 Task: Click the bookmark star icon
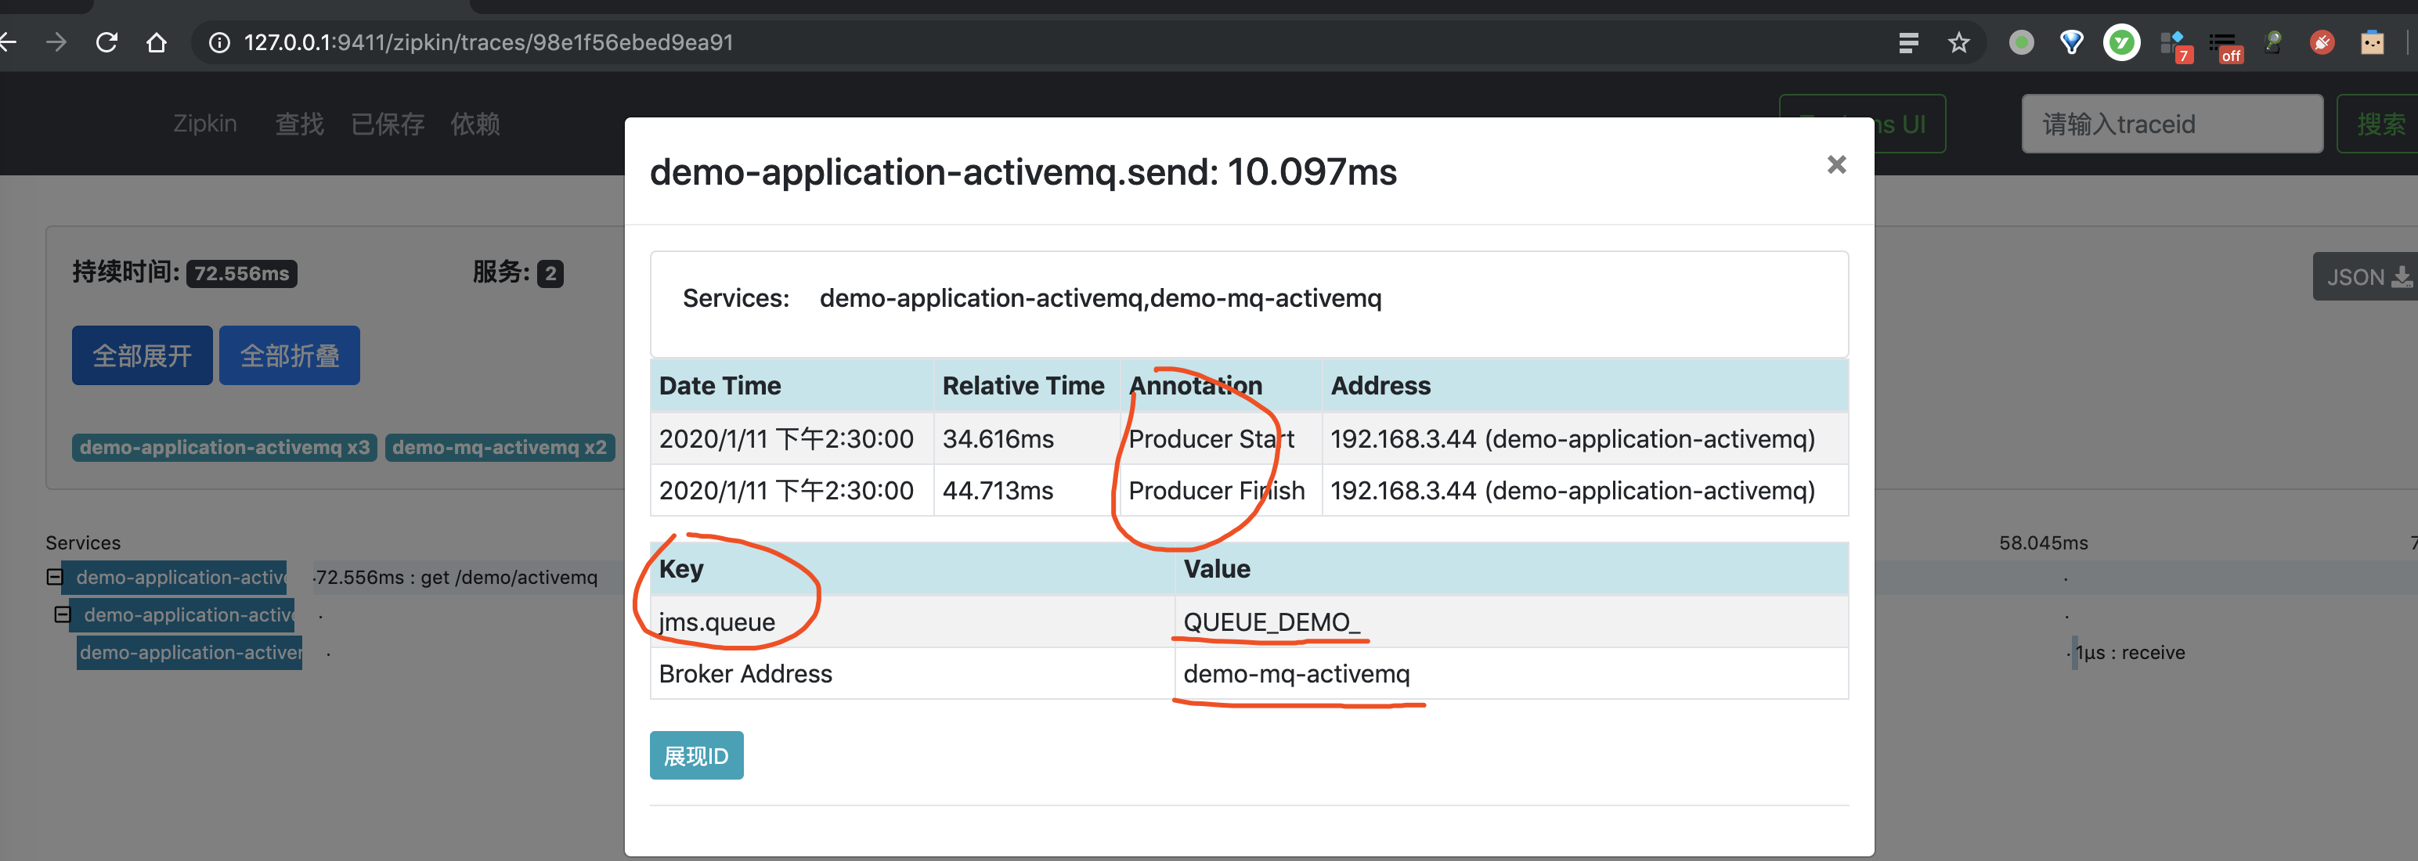point(1958,42)
